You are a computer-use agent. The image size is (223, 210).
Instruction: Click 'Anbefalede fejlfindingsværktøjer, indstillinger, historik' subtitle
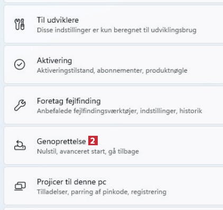coord(119,111)
